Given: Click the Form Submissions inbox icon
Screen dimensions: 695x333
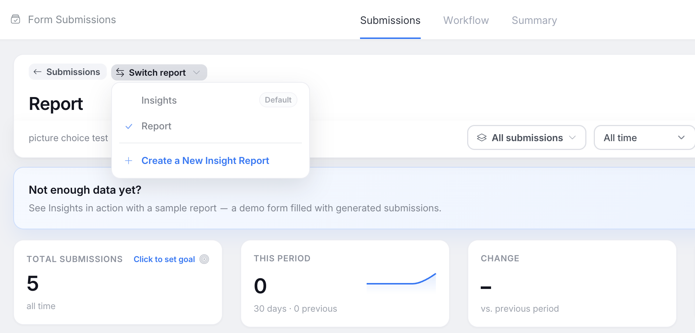Looking at the screenshot, I should pyautogui.click(x=15, y=19).
